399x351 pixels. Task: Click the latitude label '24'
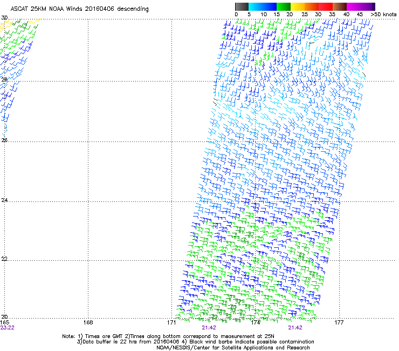pos(4,200)
